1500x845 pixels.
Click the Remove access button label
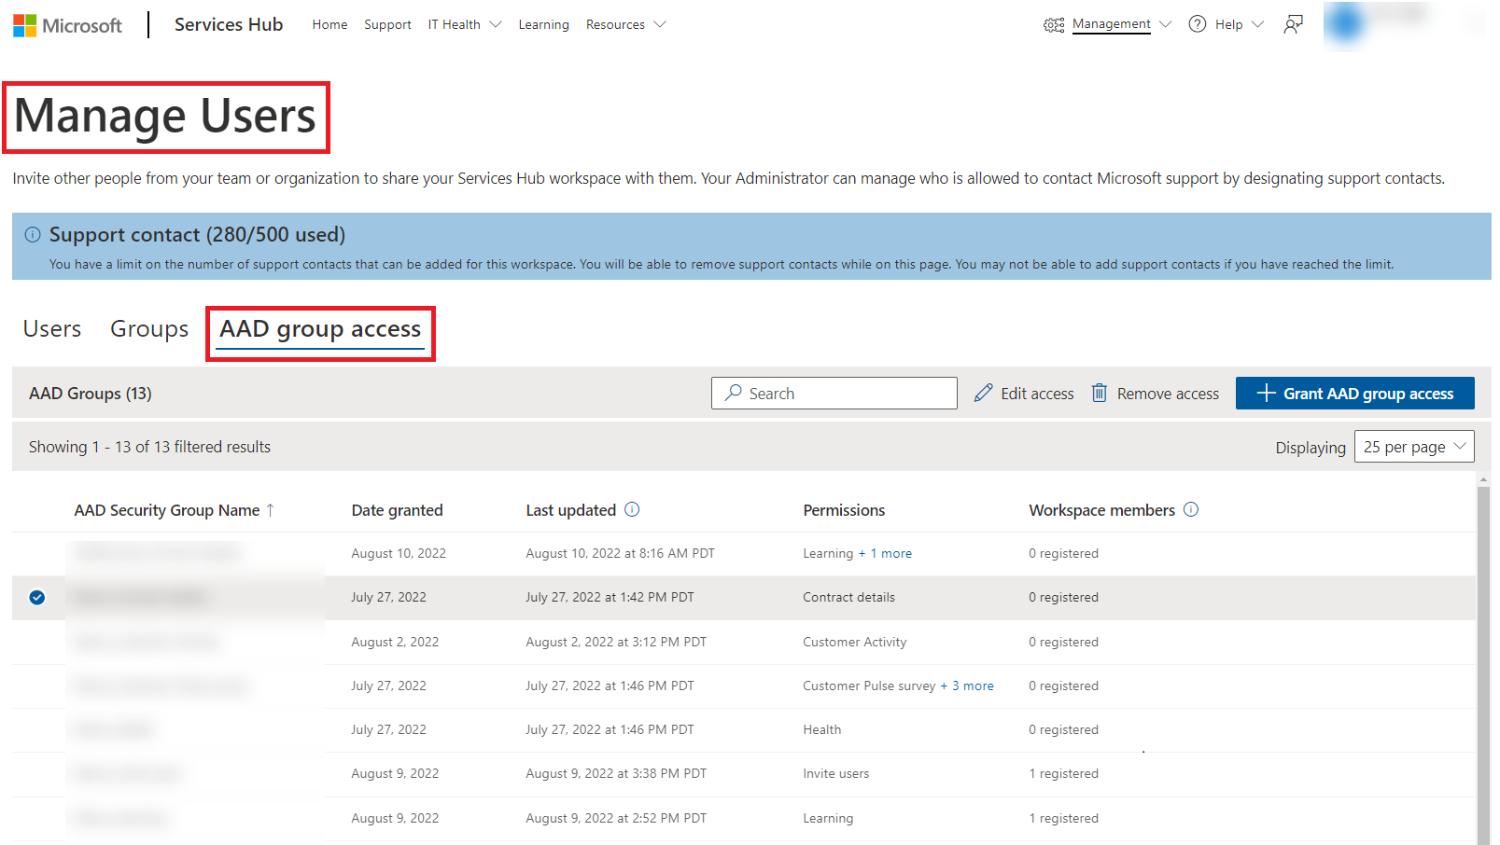(x=1168, y=394)
